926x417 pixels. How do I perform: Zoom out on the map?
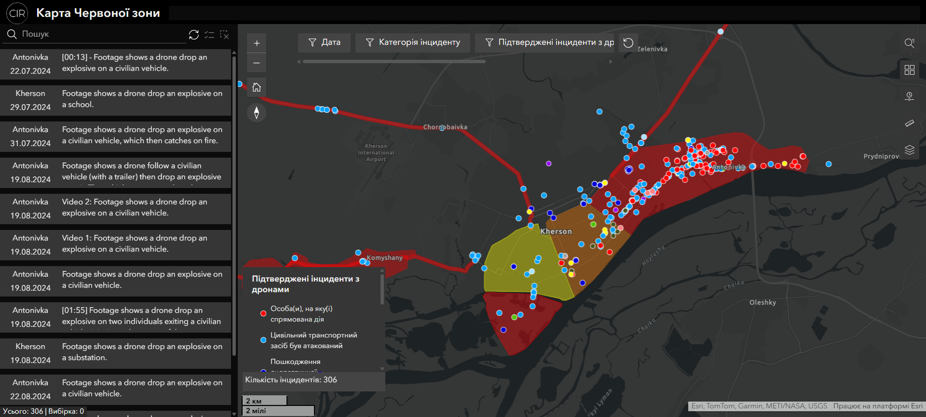[x=257, y=63]
